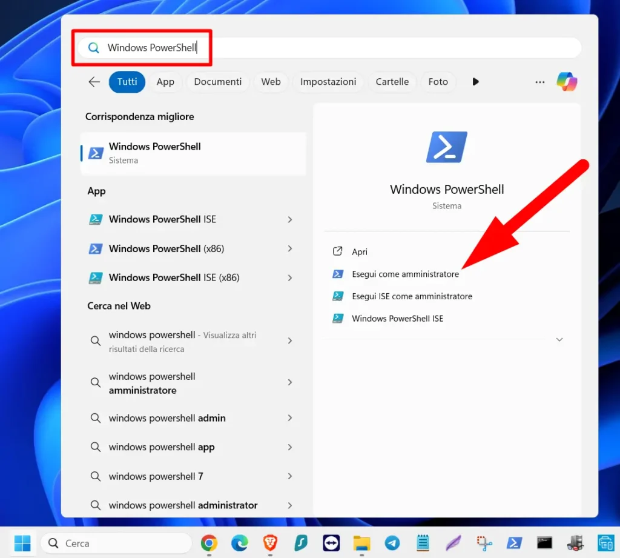
Task: Open Google Chrome from the taskbar
Action: click(209, 543)
